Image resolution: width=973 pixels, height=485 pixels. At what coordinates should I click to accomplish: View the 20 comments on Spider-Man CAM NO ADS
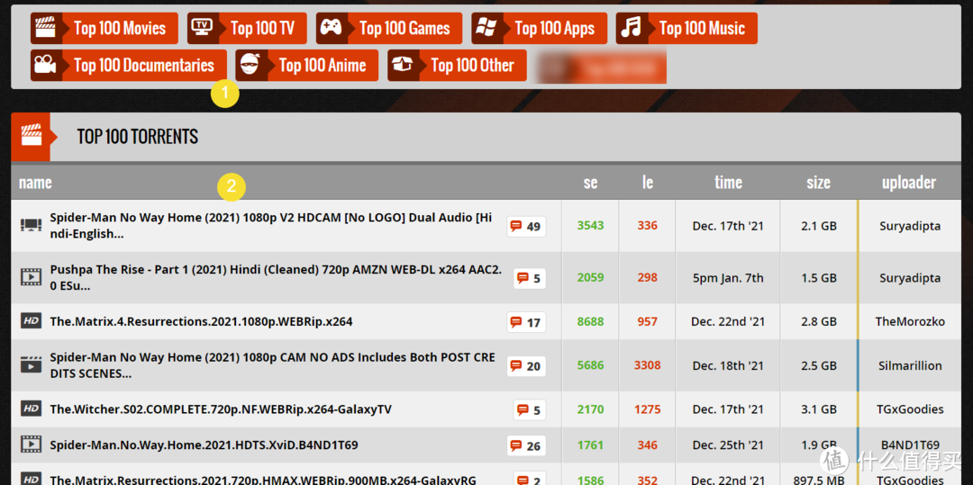(526, 366)
